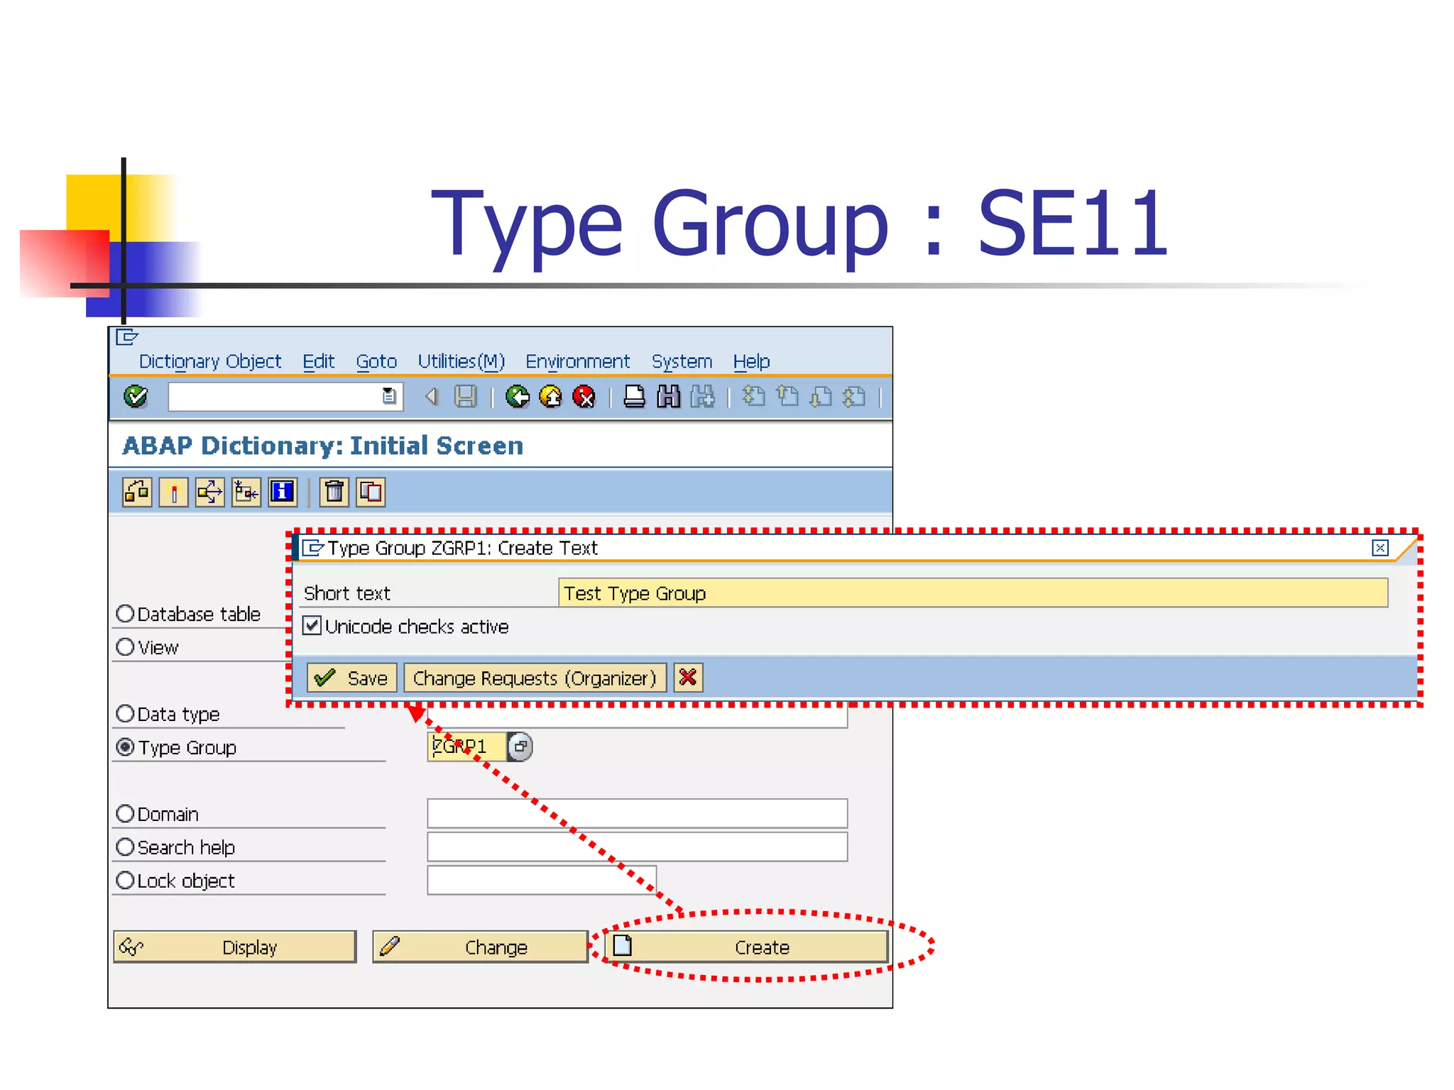Click the Find Next binoculars icon
The width and height of the screenshot is (1454, 1090).
[x=702, y=397]
